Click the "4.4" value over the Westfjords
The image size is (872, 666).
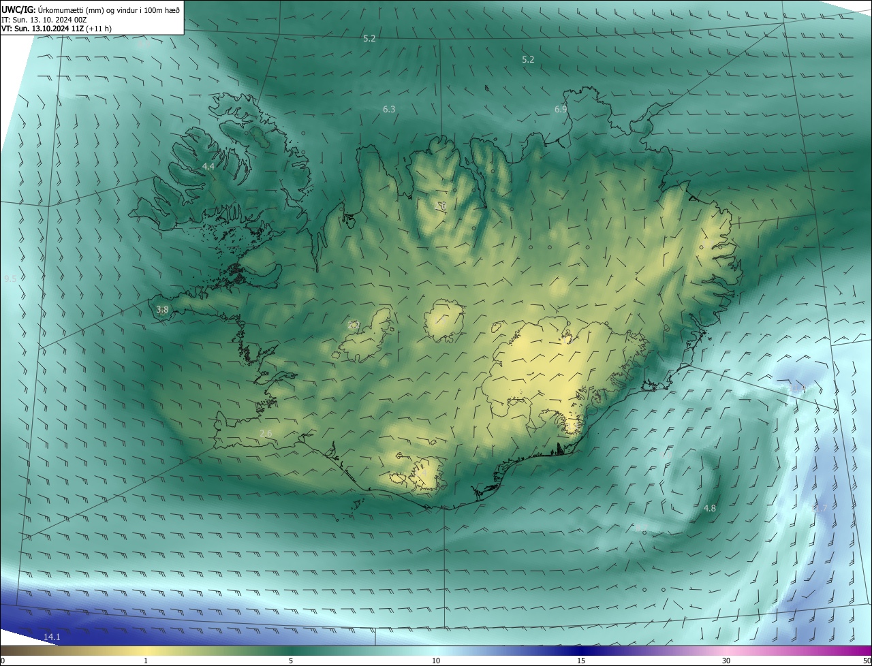click(x=208, y=167)
